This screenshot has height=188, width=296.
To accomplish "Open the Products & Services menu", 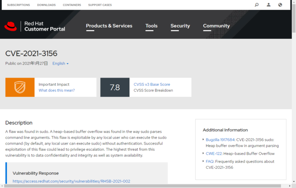I will click(x=109, y=26).
